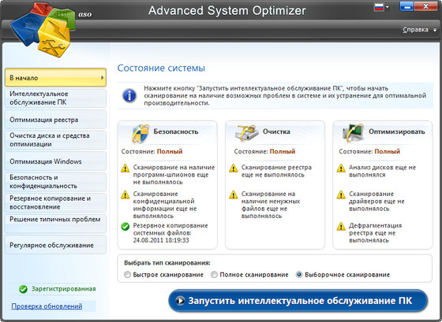Click Оптимизировать panel heading
This screenshot has width=442, height=322.
point(396,131)
